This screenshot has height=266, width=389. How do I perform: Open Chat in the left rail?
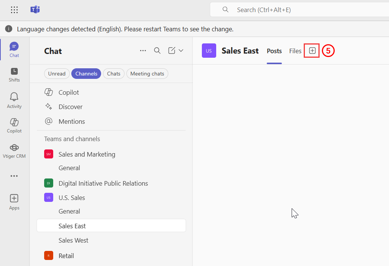coord(14,50)
